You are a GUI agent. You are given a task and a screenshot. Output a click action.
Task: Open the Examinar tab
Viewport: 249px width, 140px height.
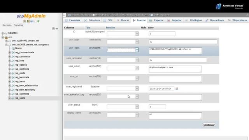tap(73, 20)
